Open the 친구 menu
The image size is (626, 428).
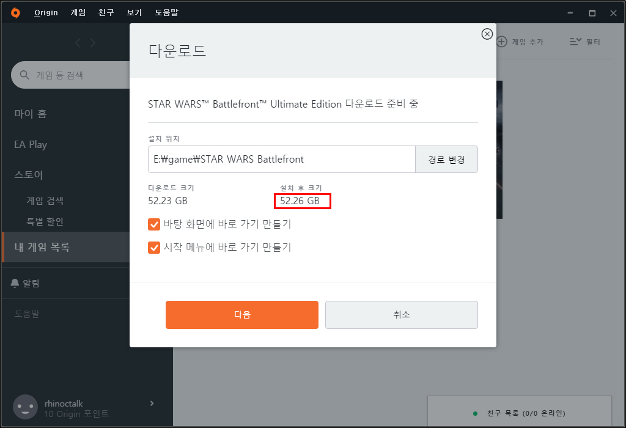pyautogui.click(x=106, y=13)
